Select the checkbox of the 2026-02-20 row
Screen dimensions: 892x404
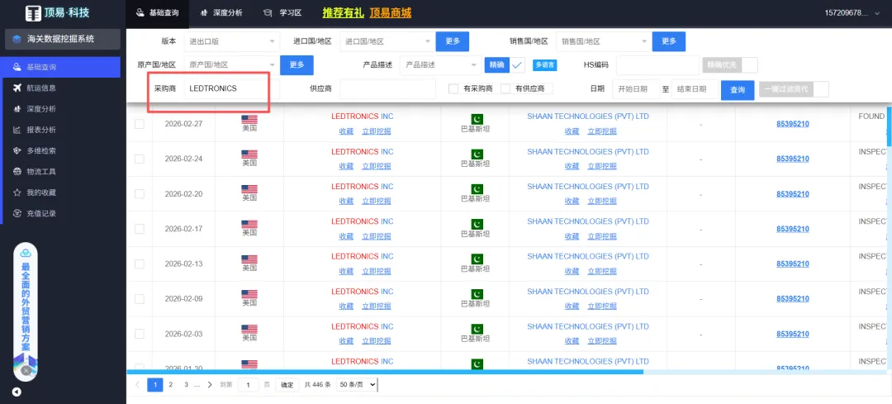(x=140, y=194)
